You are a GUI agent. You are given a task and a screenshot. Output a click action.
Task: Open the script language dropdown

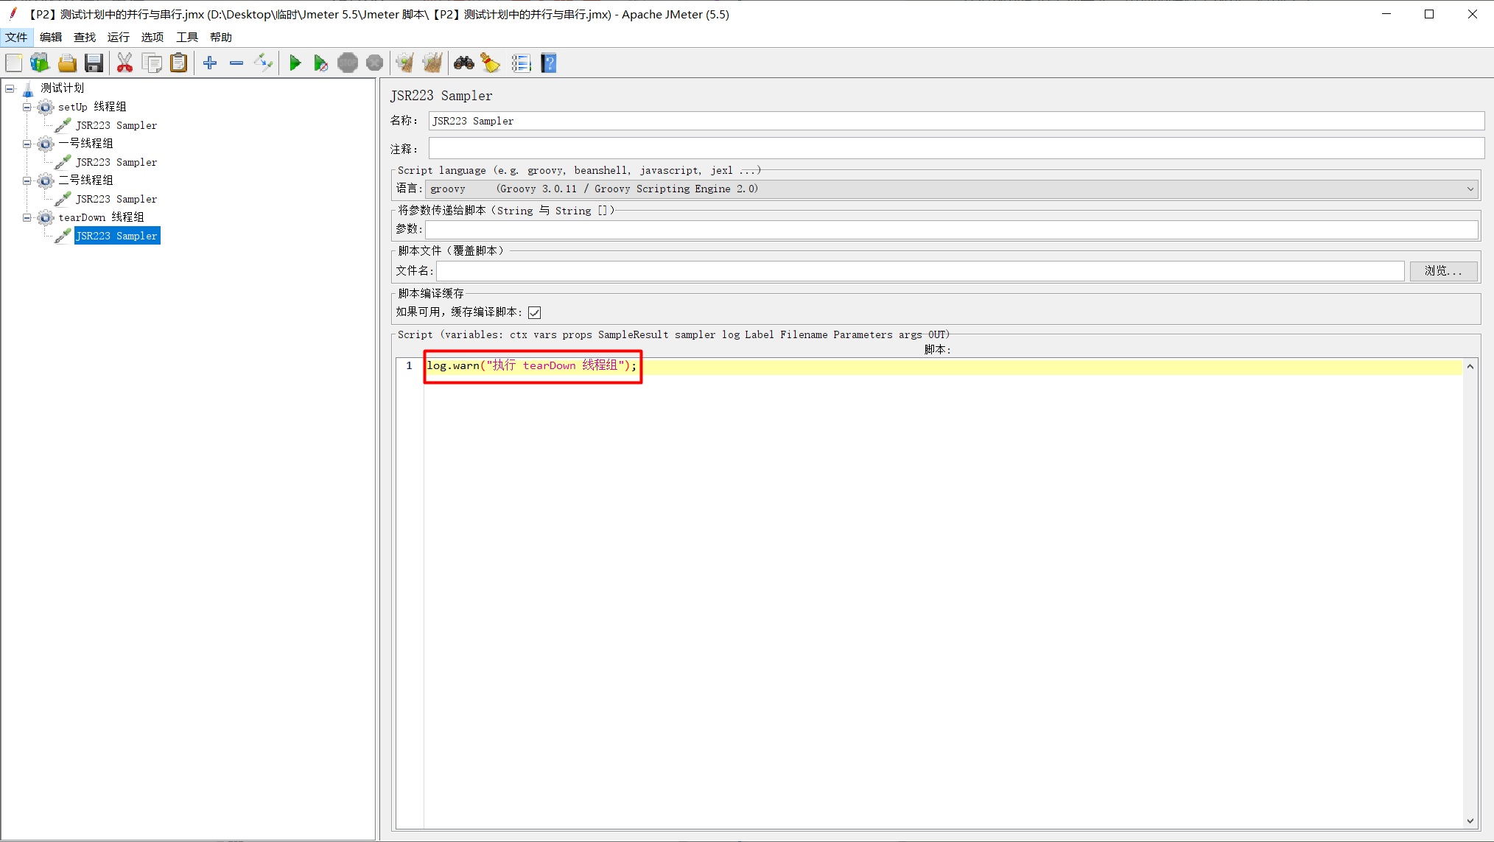pyautogui.click(x=952, y=189)
